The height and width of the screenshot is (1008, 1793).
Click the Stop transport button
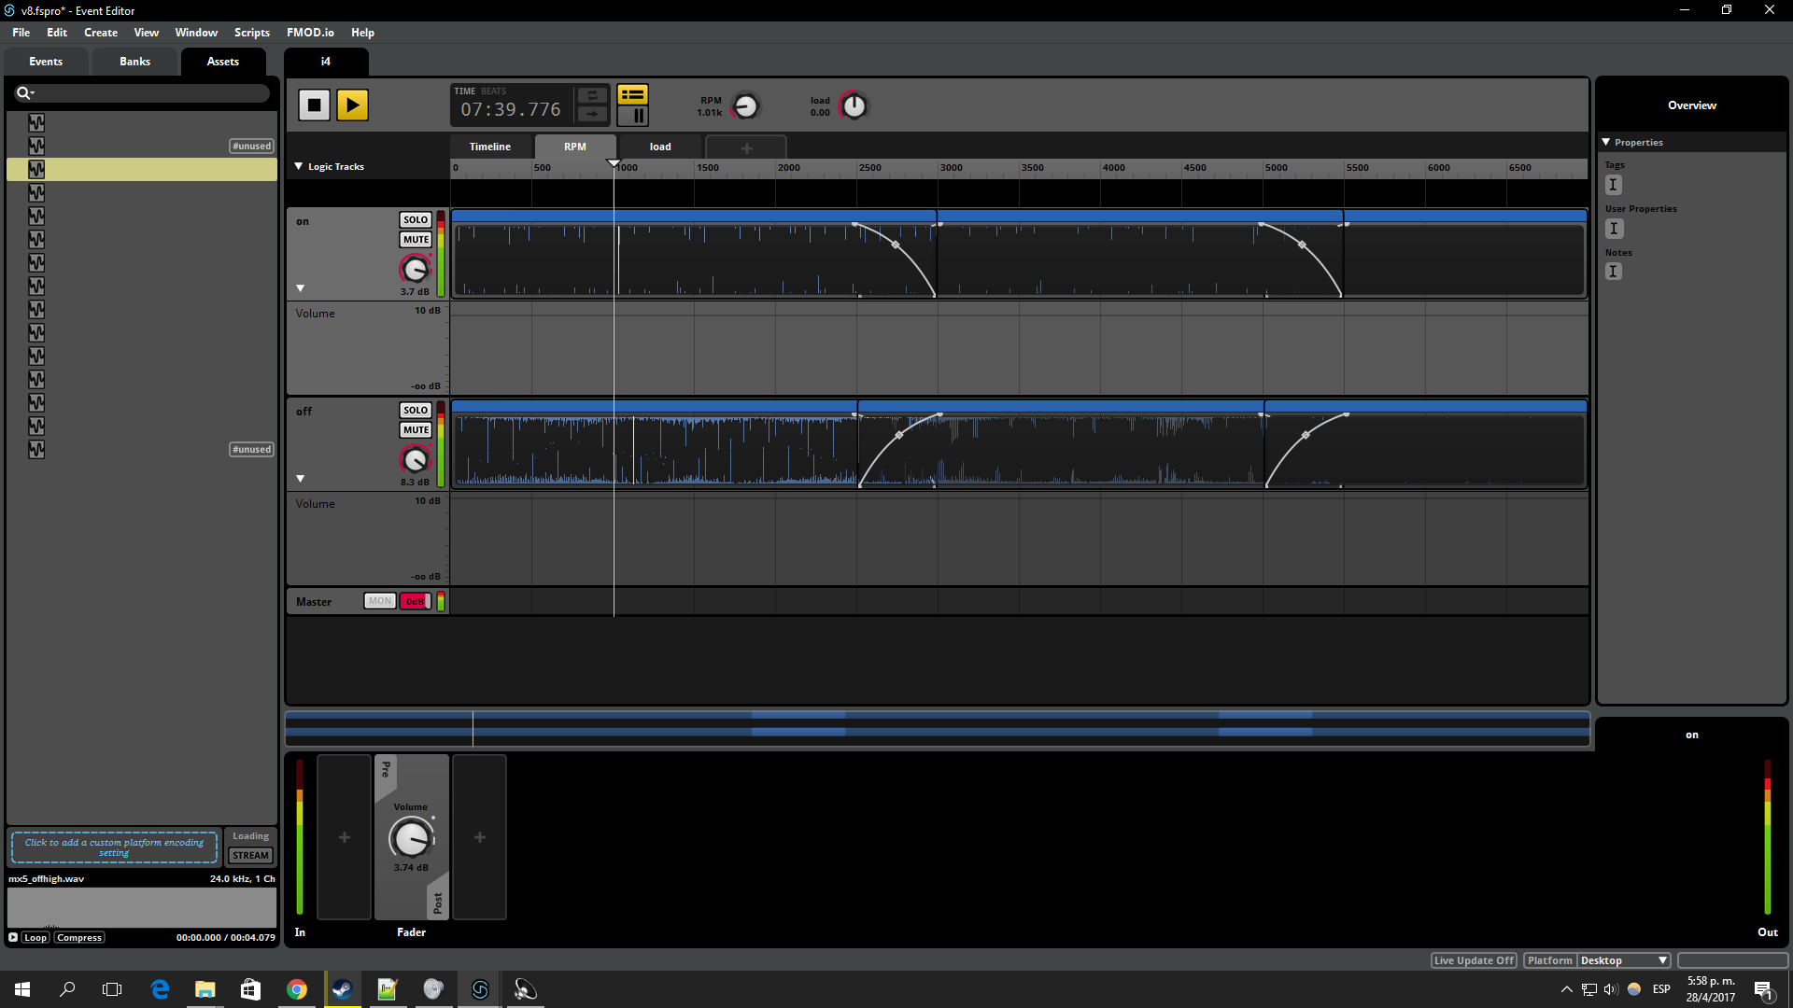pyautogui.click(x=314, y=105)
